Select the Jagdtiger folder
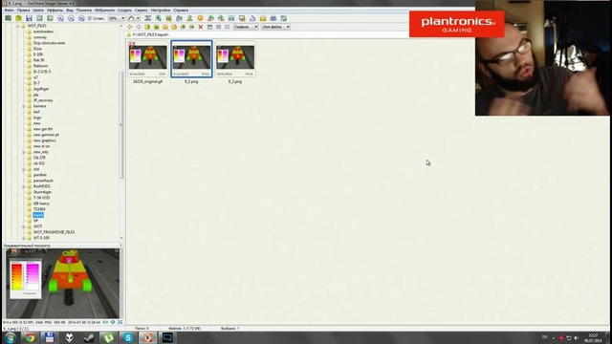 click(x=41, y=89)
